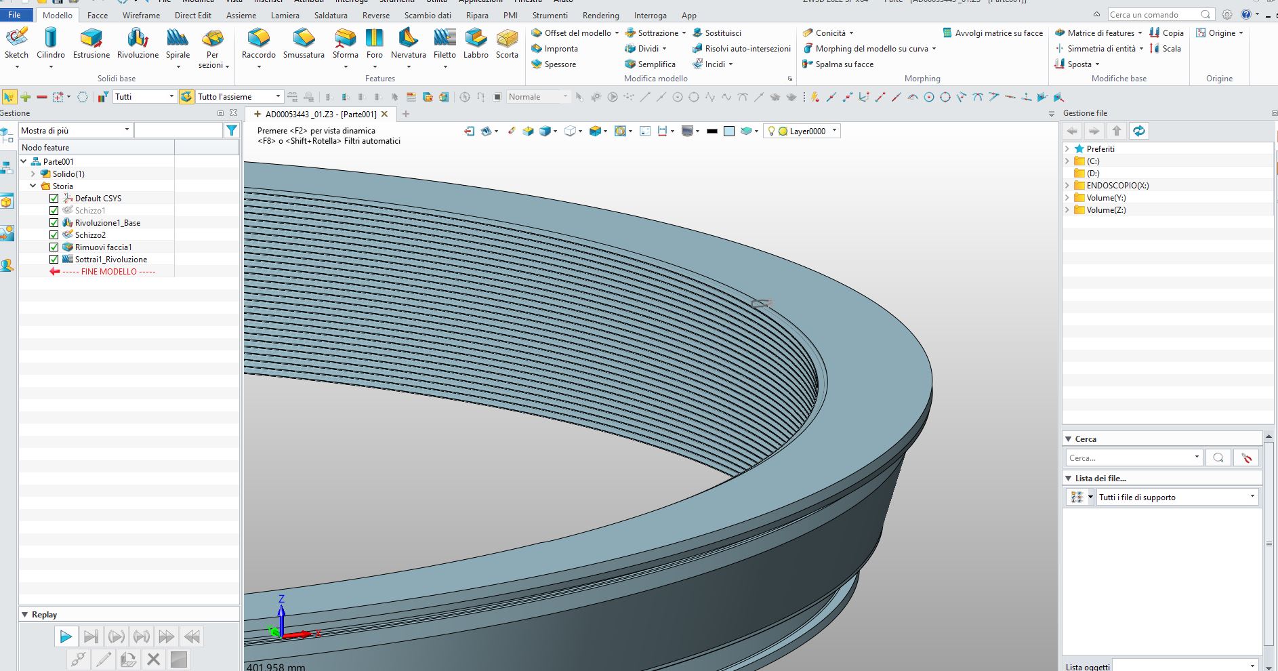Expand the Solido(1) tree node

[x=33, y=174]
